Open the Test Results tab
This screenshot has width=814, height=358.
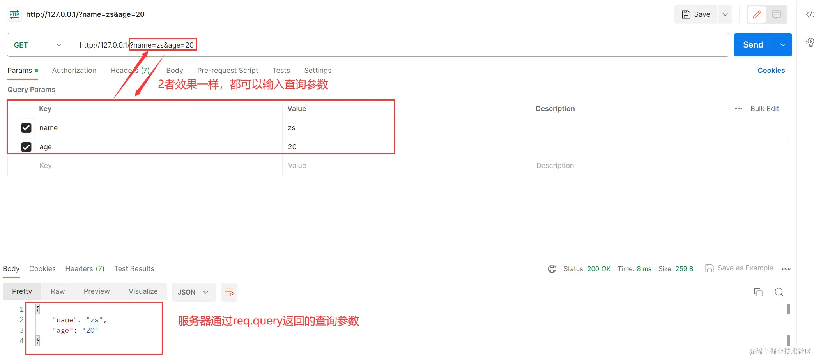[134, 269]
